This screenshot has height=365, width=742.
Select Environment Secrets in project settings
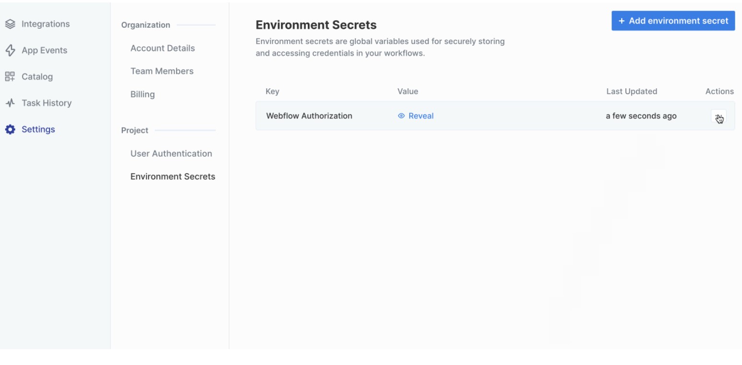pos(173,177)
